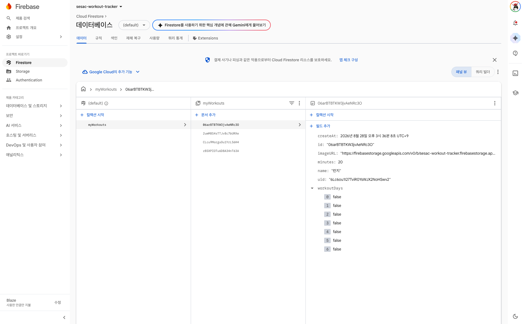Click Cloud Firestore breadcrumb link

click(90, 16)
